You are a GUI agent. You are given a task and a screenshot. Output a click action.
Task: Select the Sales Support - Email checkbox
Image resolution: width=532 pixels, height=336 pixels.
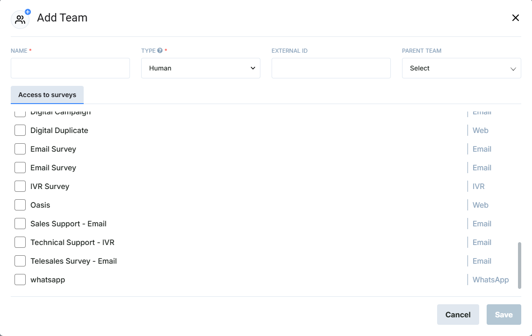[x=20, y=224]
